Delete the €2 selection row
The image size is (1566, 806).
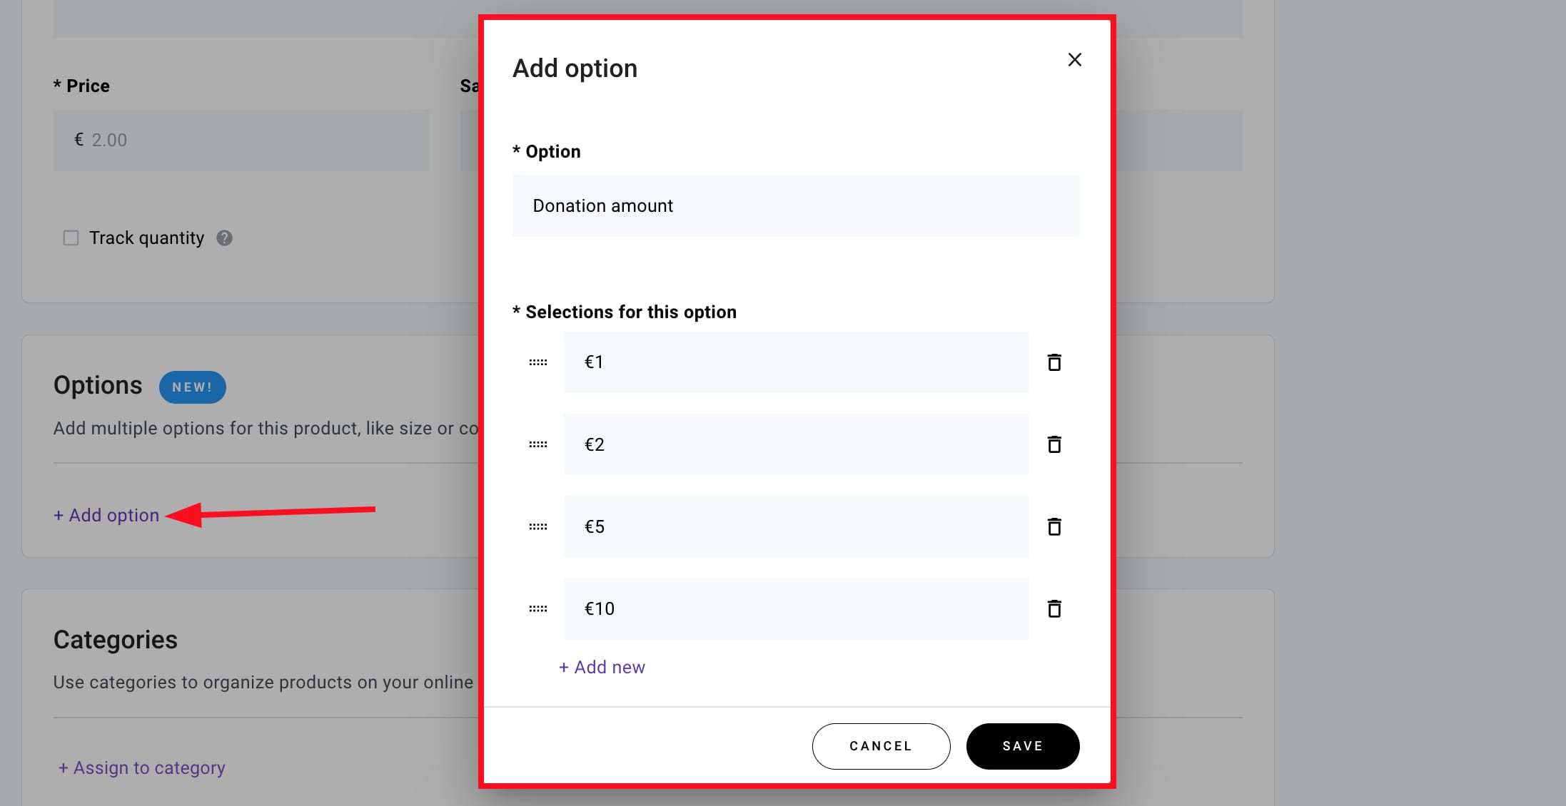(x=1054, y=444)
